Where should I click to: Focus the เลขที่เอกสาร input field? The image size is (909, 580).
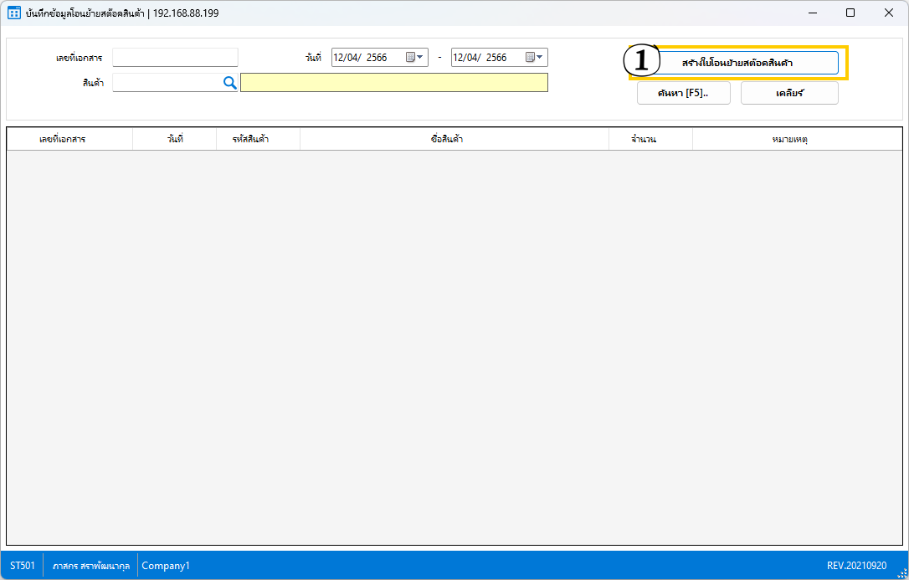(175, 58)
